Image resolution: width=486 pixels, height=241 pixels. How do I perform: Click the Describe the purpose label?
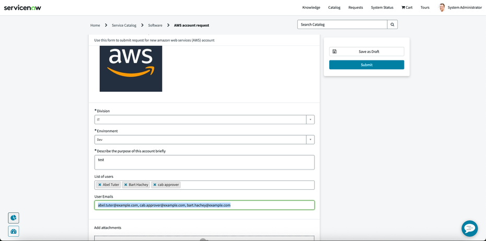[131, 151]
